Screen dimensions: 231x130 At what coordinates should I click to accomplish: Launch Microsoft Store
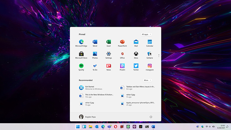[81, 55]
